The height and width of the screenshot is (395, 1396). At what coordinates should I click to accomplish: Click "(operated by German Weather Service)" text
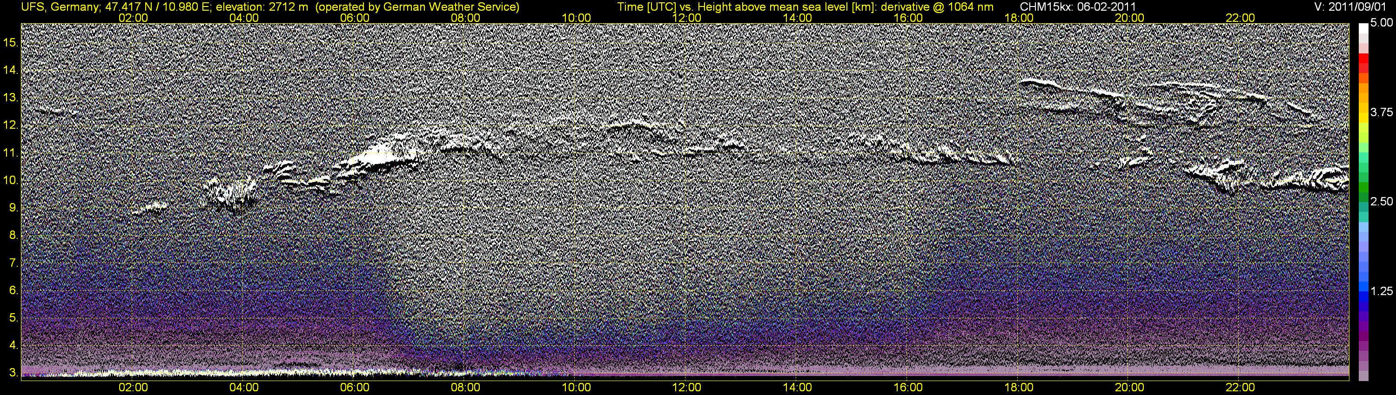417,7
